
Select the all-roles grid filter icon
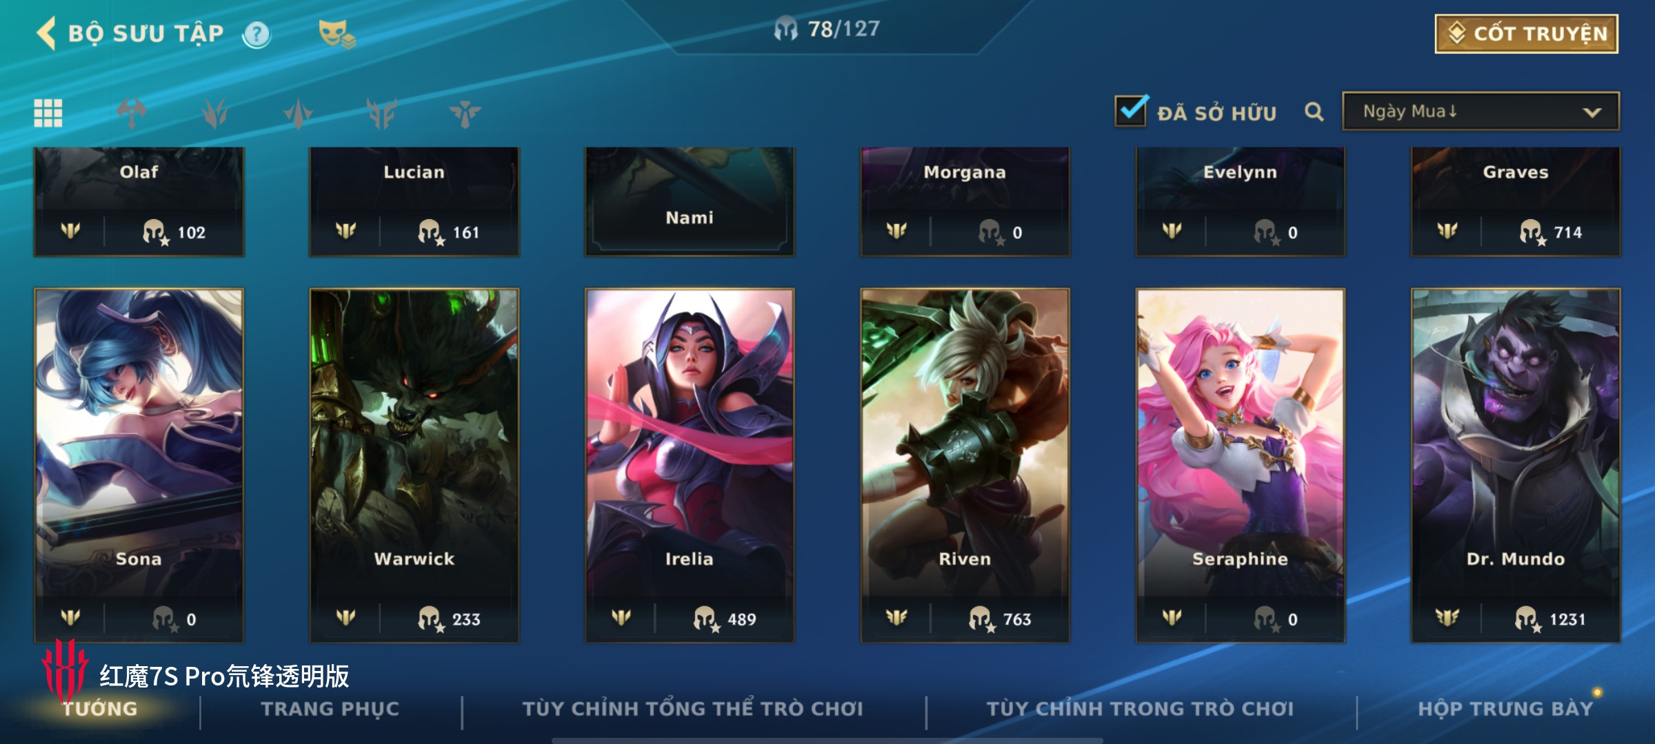pyautogui.click(x=48, y=113)
